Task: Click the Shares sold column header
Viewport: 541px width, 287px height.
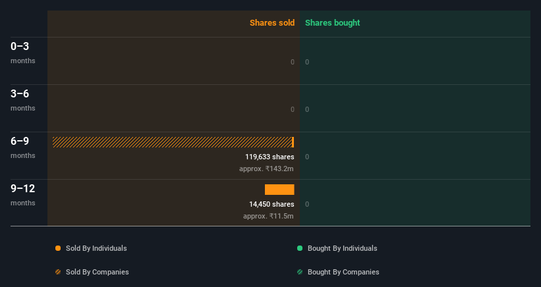Action: [272, 23]
